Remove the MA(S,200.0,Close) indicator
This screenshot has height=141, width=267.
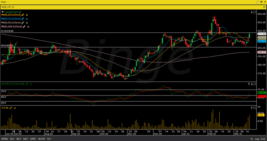[x=28, y=27]
